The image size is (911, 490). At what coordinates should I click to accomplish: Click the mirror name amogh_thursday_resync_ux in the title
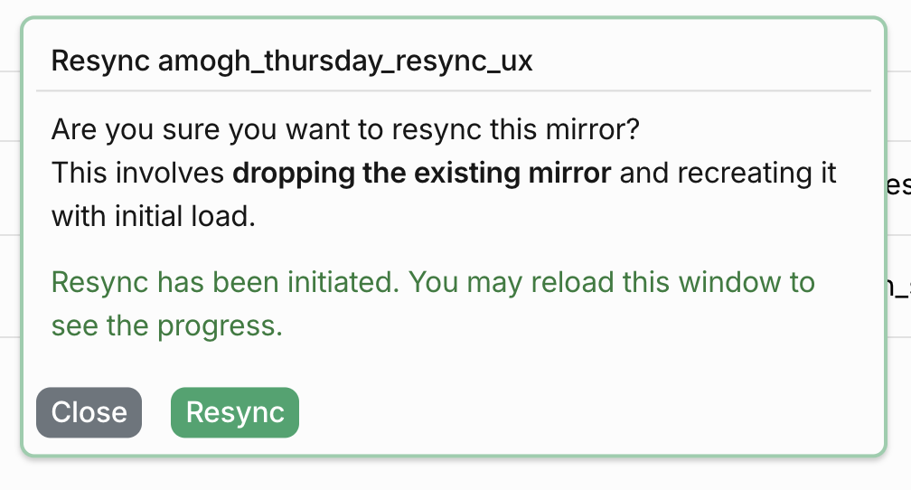(x=345, y=61)
